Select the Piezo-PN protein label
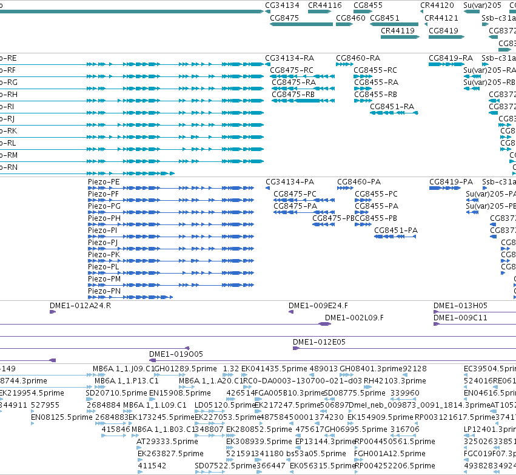516x475 pixels. click(x=104, y=291)
